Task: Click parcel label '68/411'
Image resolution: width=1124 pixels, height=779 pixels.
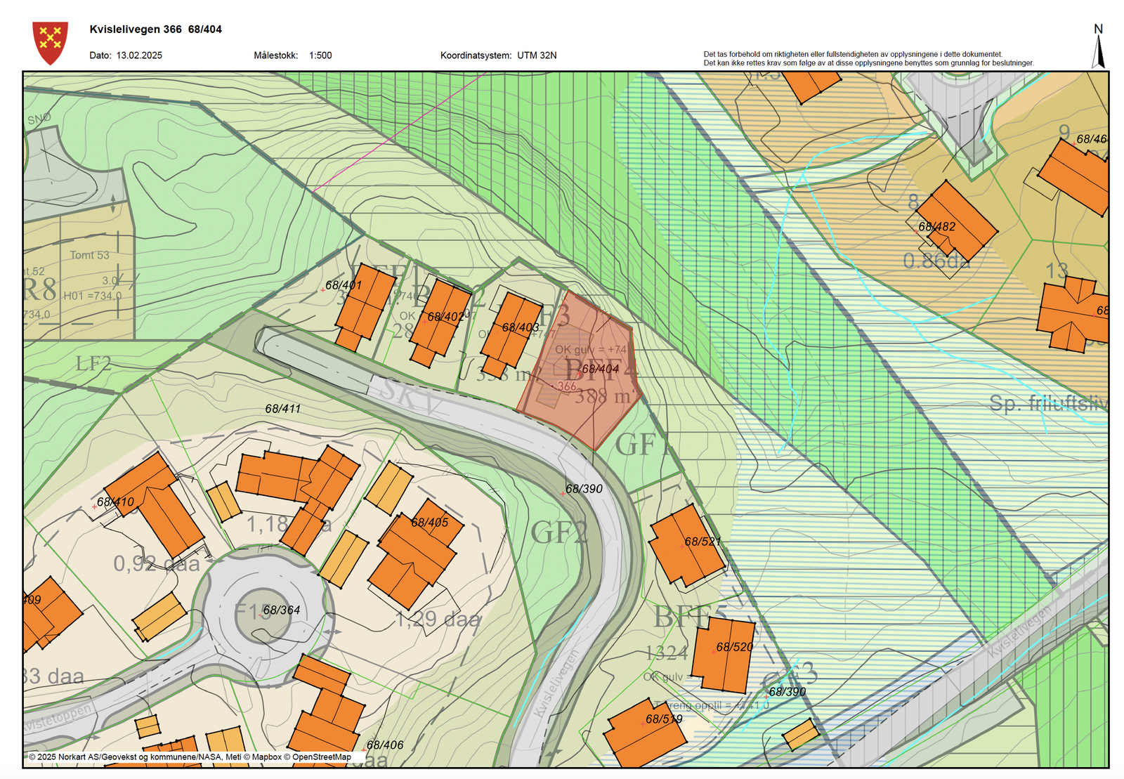Action: point(282,408)
